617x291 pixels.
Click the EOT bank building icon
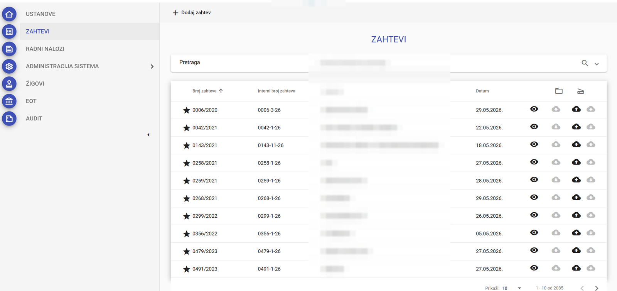click(9, 101)
